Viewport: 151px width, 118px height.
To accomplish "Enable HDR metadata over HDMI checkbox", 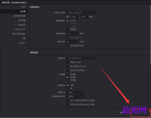I will point(68,104).
